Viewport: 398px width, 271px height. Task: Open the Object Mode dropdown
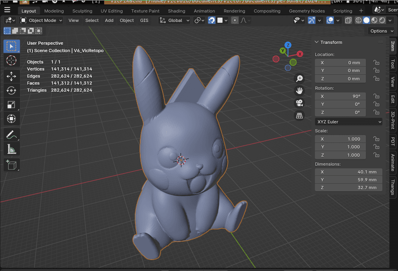[x=41, y=20]
